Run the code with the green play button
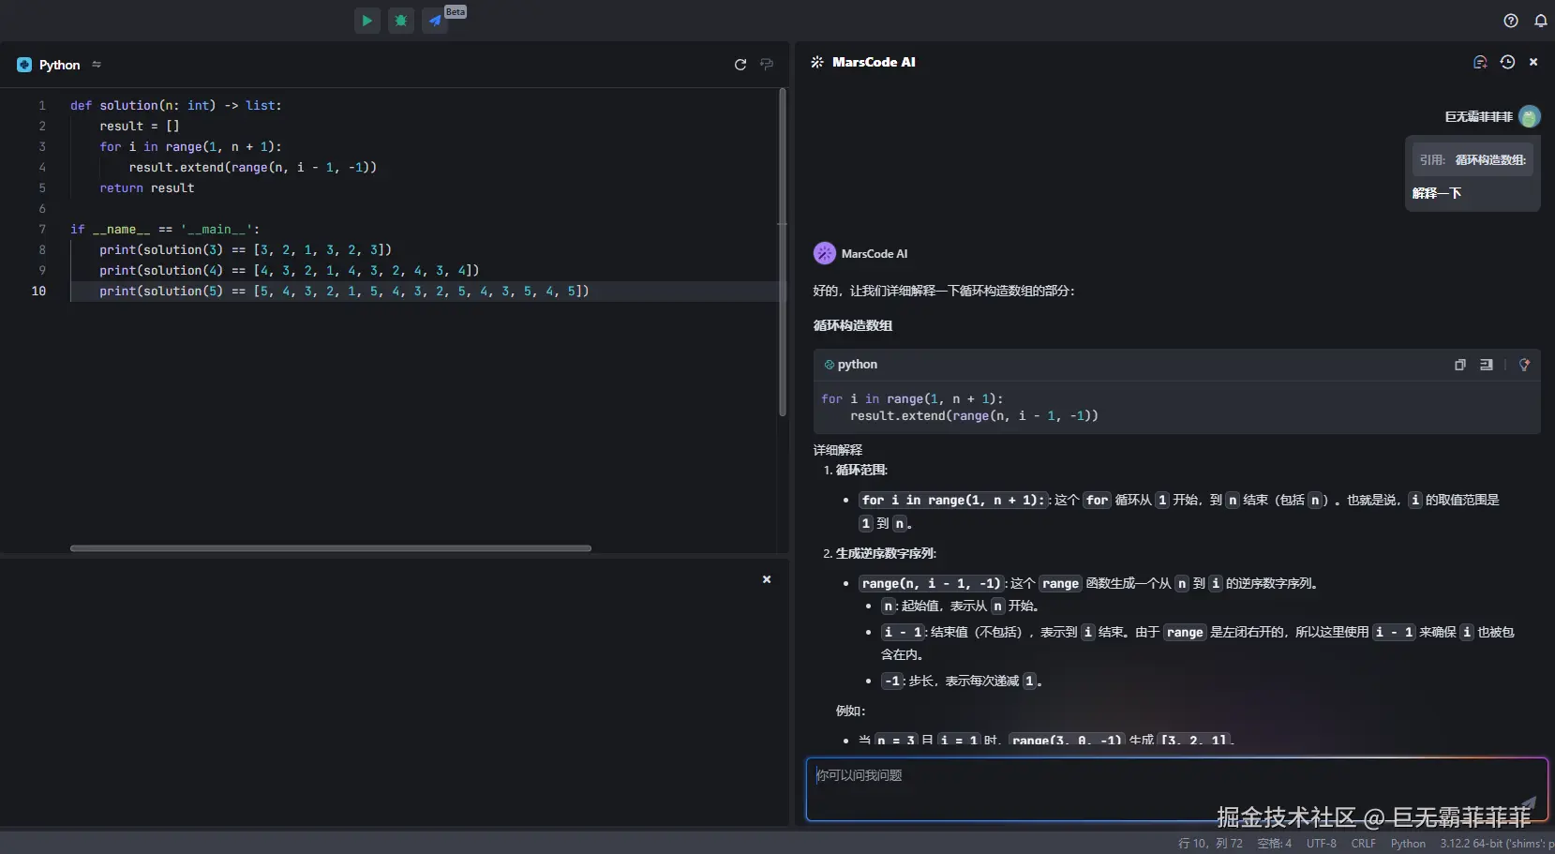This screenshot has height=854, width=1555. coord(367,20)
